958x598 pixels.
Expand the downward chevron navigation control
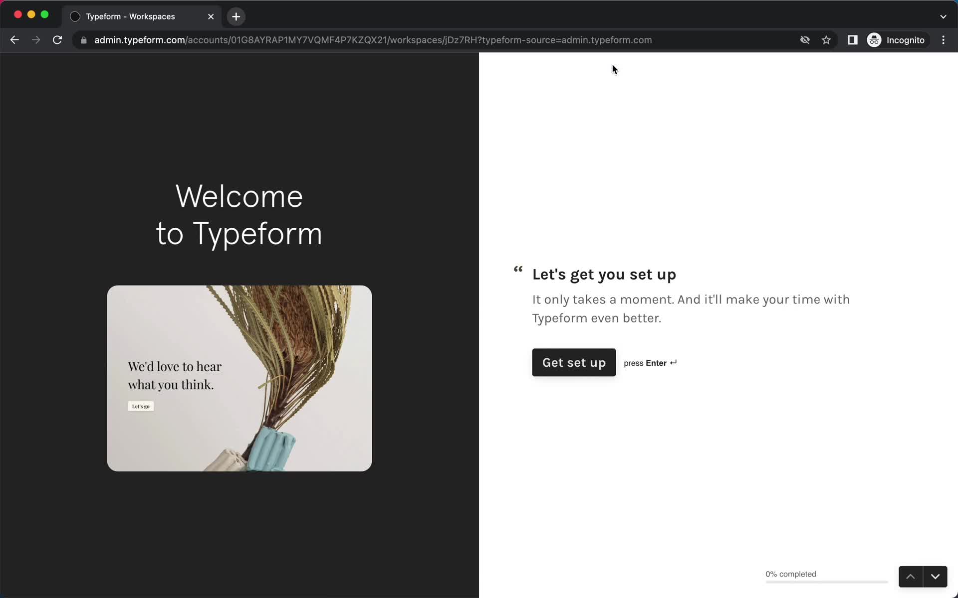[x=935, y=577]
